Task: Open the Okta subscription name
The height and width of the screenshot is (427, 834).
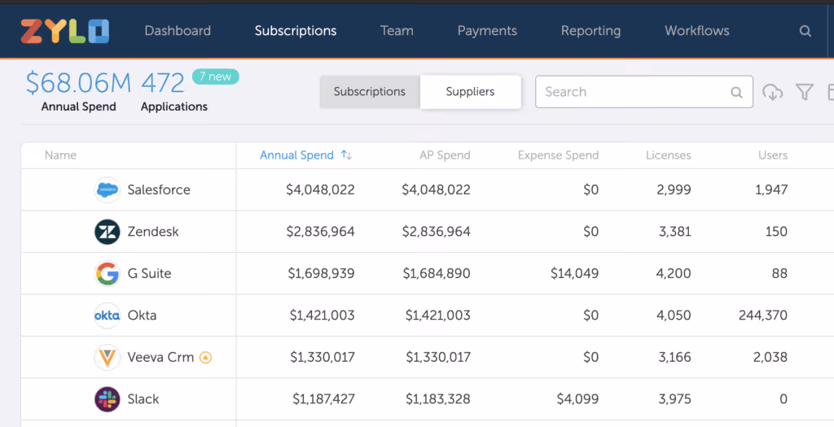Action: coord(142,316)
